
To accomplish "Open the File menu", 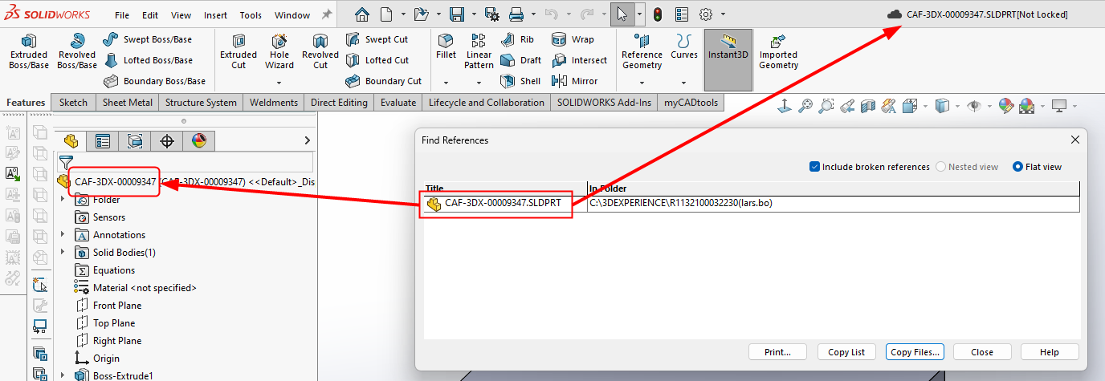I will [x=122, y=15].
